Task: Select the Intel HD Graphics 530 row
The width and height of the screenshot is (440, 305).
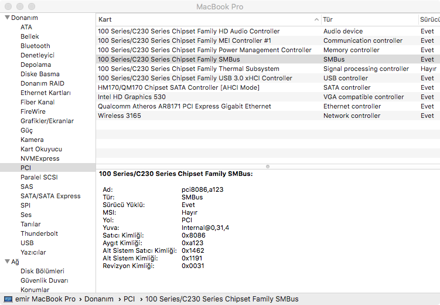Action: tap(132, 97)
